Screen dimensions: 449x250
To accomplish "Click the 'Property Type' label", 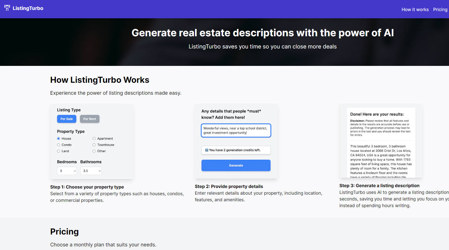I will 71,132.
